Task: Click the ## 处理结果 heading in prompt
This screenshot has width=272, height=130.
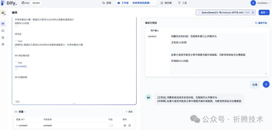Action: pos(21,77)
